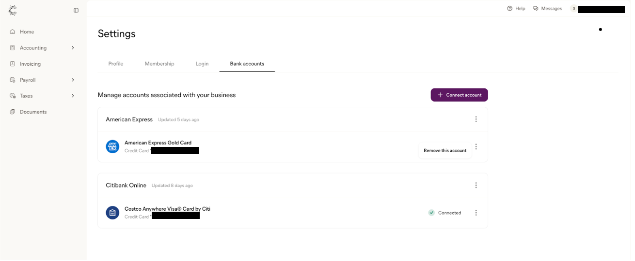Click the Connect account button

pos(459,95)
